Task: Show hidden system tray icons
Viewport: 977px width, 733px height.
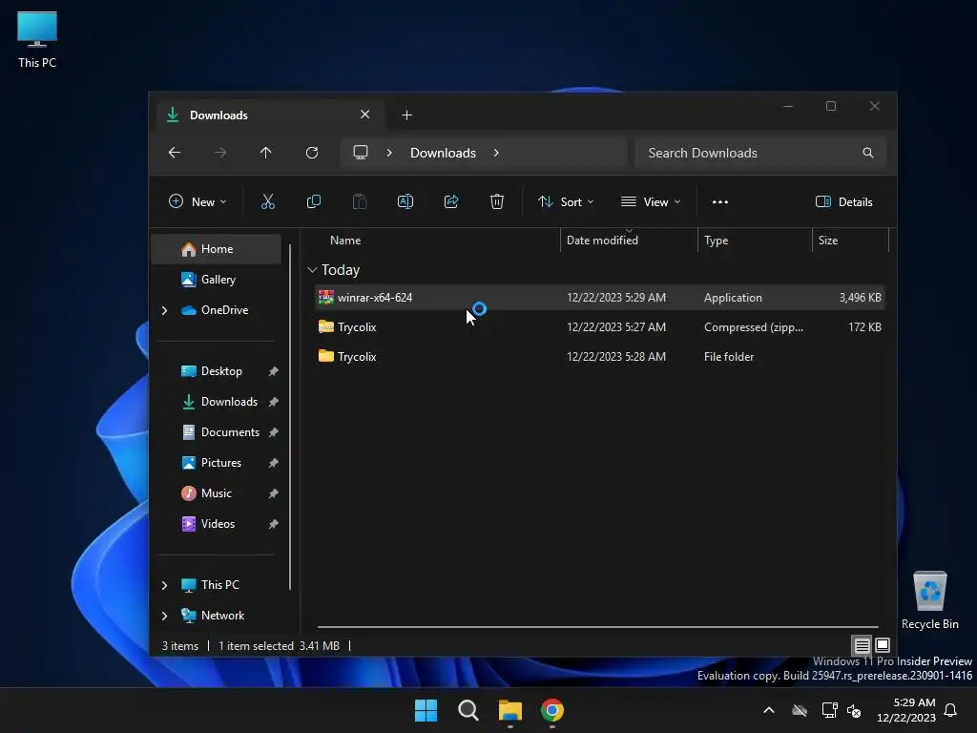Action: pos(769,710)
